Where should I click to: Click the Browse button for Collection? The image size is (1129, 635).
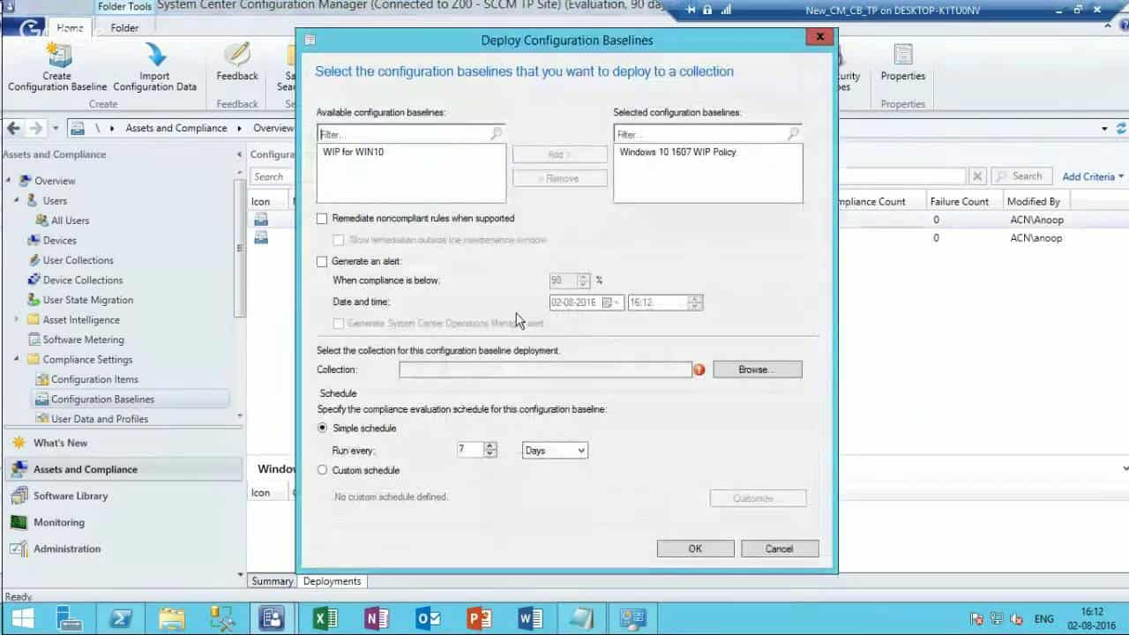click(x=756, y=369)
